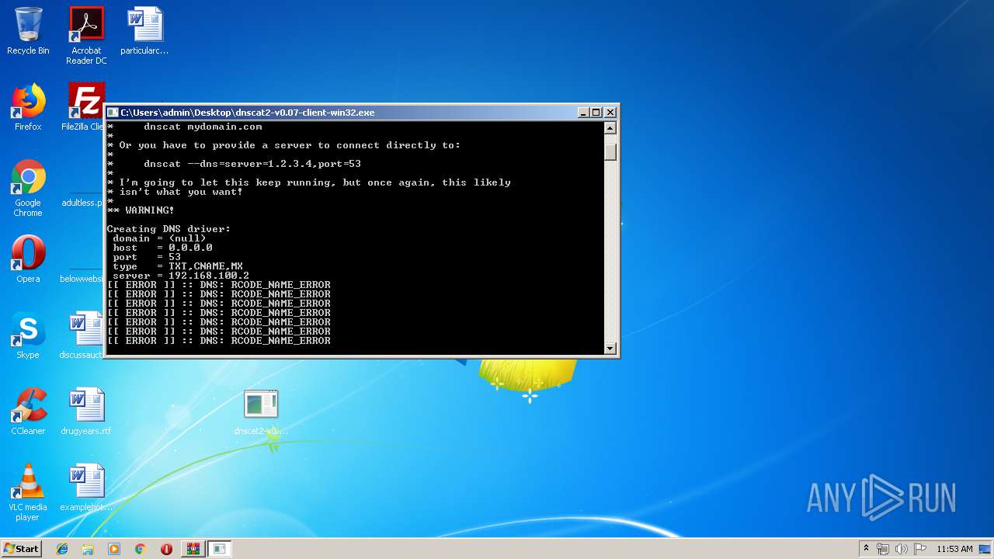Click the 'host = 0.0.0.0' line

coord(162,248)
